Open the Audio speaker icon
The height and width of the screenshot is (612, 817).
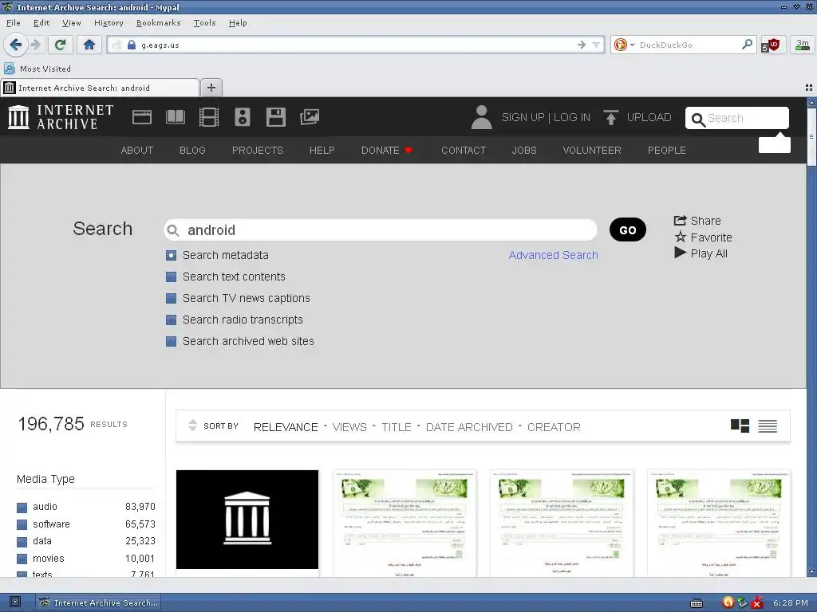(x=243, y=117)
